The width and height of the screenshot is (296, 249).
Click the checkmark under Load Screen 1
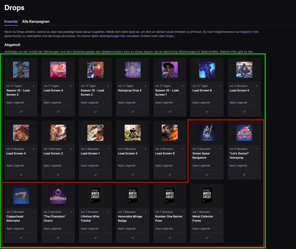click(x=95, y=175)
